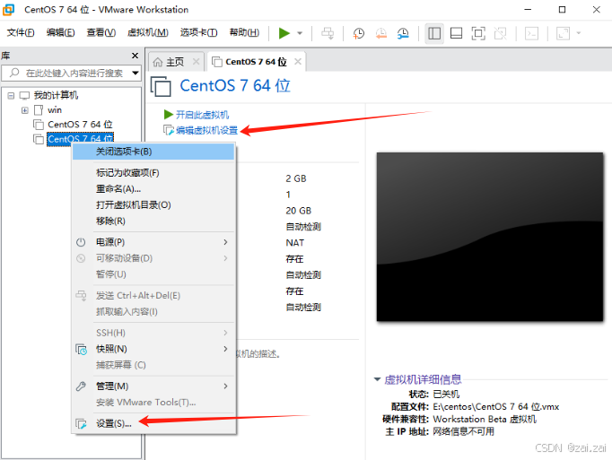Click the wrench icon beside 管理(M)
The image size is (612, 460).
coord(81,386)
